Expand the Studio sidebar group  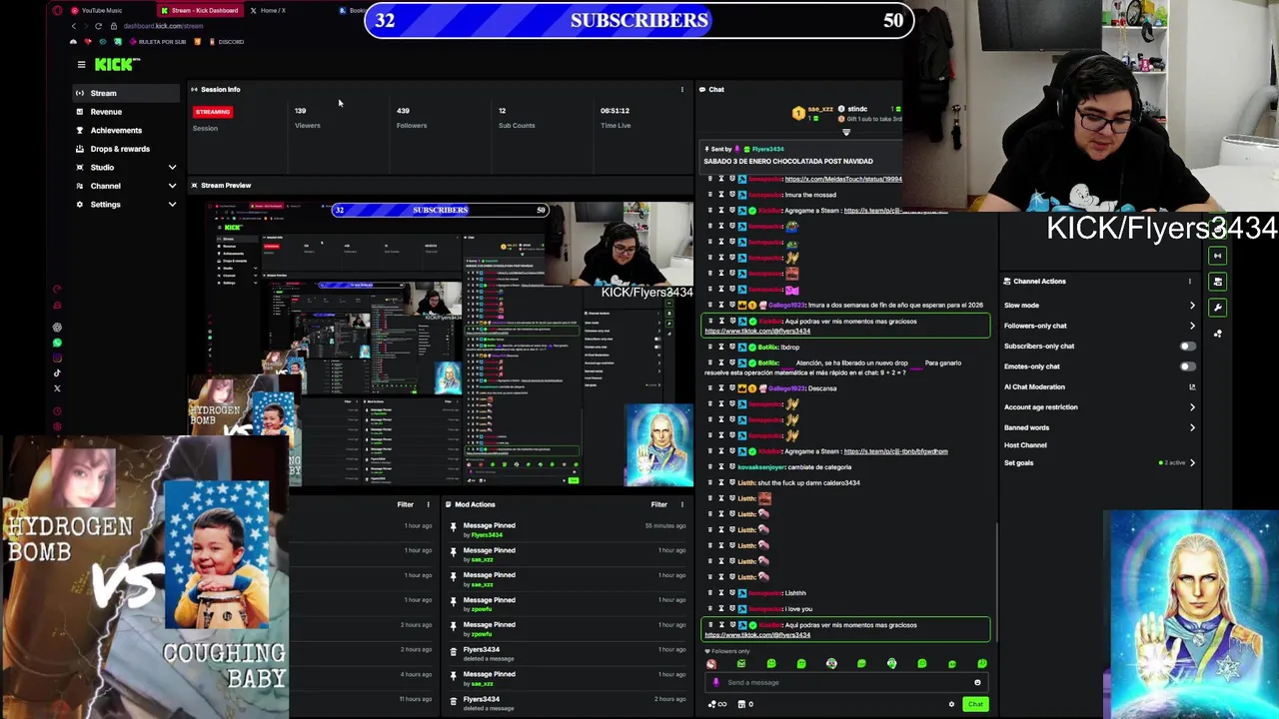(x=127, y=168)
